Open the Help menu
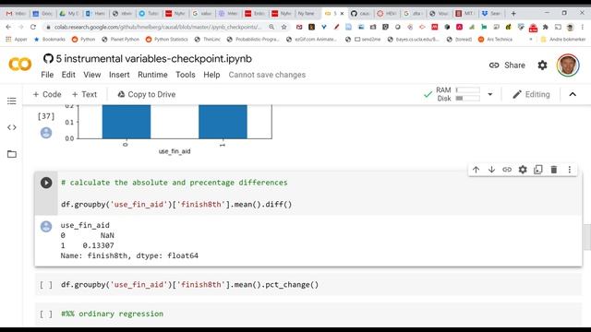The height and width of the screenshot is (332, 591). [x=211, y=75]
